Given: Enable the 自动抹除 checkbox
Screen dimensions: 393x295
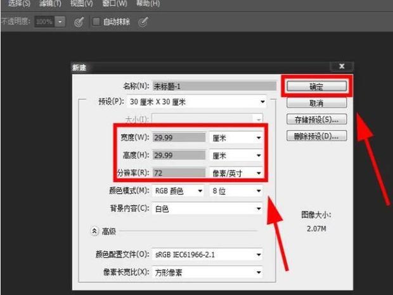Looking at the screenshot, I should [x=96, y=22].
